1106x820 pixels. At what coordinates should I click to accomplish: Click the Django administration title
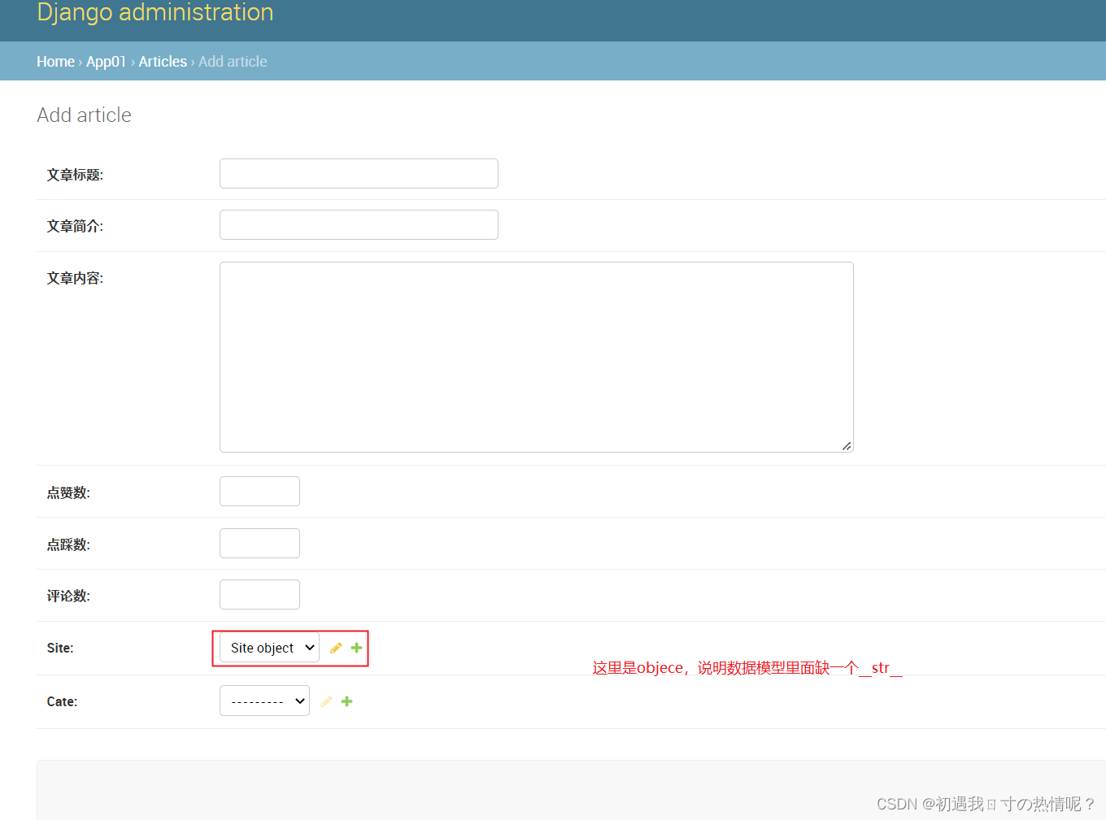pos(155,12)
